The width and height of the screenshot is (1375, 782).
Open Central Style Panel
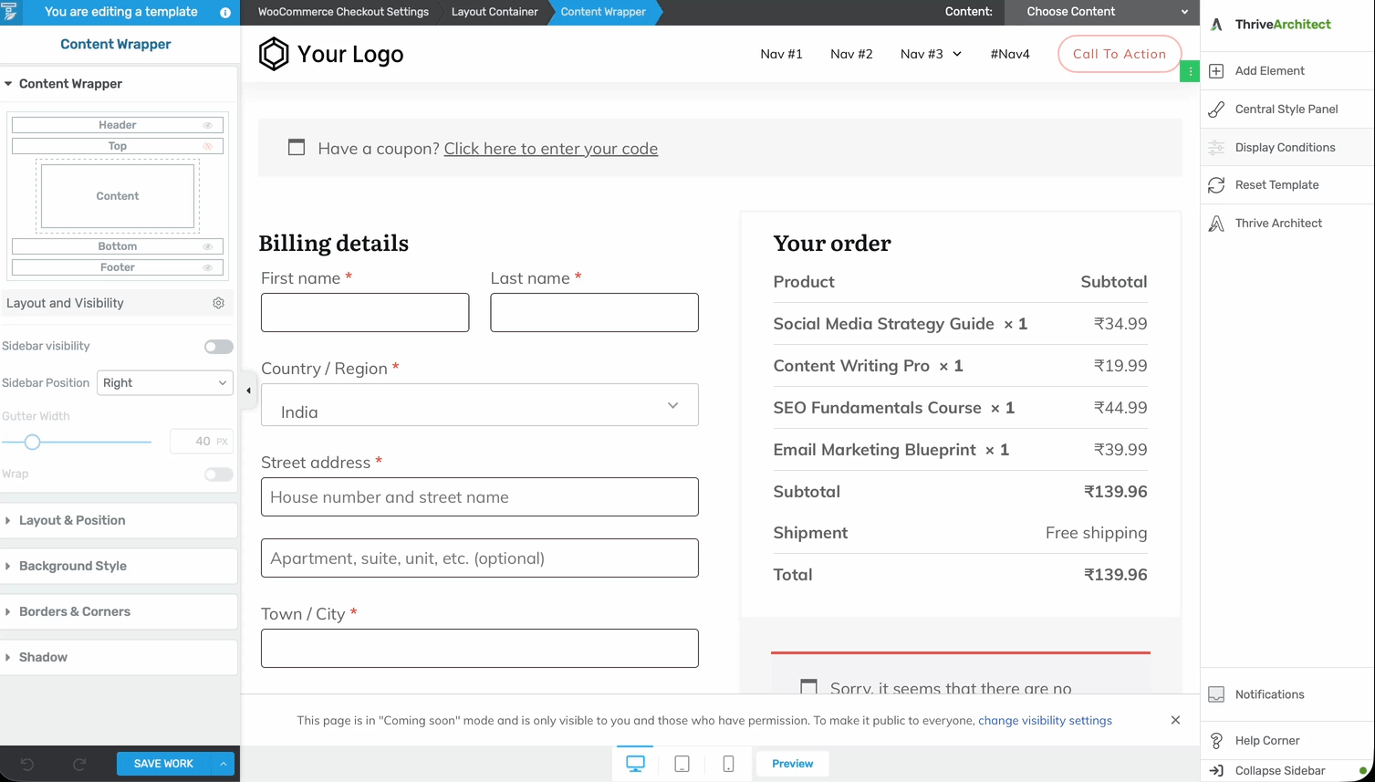coord(1286,109)
